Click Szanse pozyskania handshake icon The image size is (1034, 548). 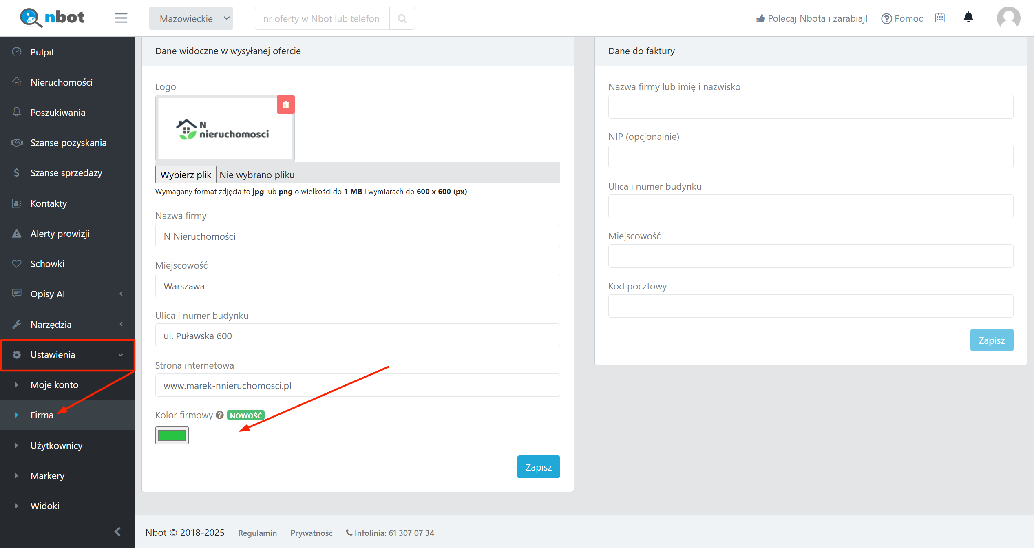pos(17,143)
